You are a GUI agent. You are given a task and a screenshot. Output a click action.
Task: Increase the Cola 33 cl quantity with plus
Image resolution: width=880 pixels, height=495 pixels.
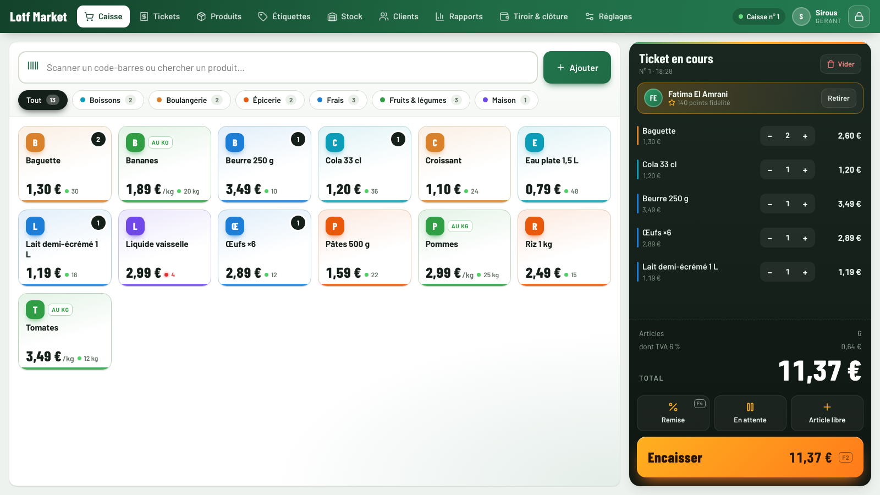(805, 170)
